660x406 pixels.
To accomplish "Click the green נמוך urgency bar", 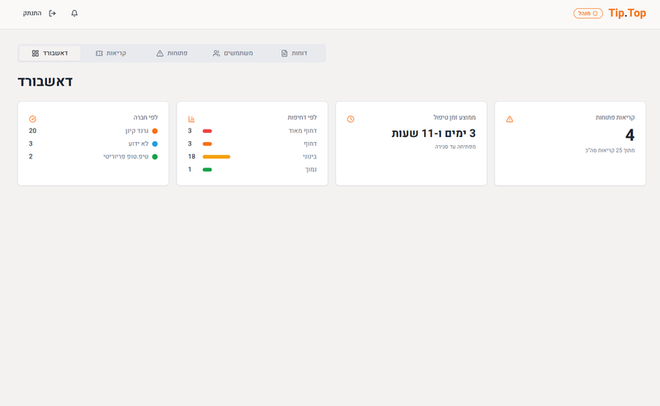I will click(x=207, y=169).
